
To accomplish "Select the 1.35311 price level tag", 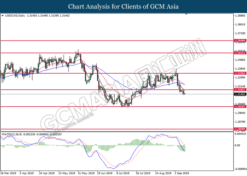I will [x=239, y=53].
